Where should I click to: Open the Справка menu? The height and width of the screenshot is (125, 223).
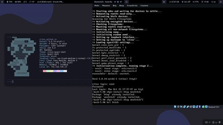144,6
